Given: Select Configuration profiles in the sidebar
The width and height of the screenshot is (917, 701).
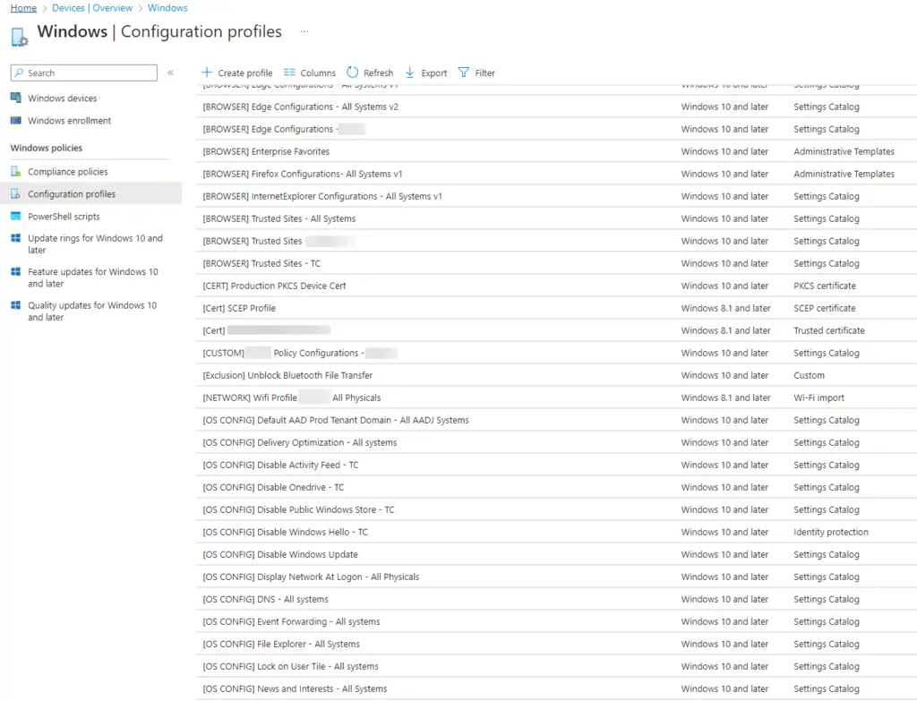Looking at the screenshot, I should click(x=72, y=193).
